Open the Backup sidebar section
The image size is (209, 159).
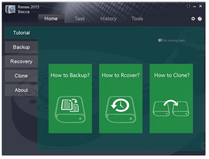click(21, 47)
